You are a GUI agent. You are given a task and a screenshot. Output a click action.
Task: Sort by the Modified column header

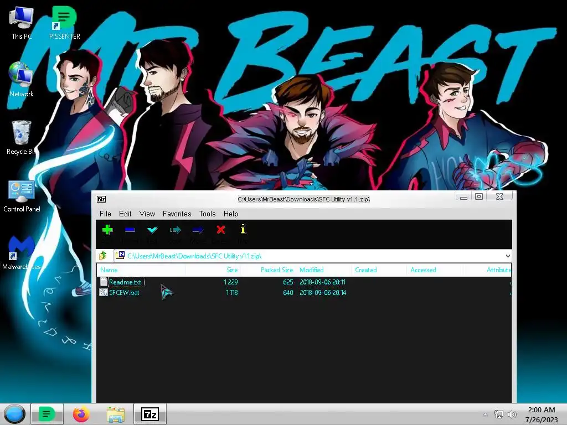tap(324, 270)
